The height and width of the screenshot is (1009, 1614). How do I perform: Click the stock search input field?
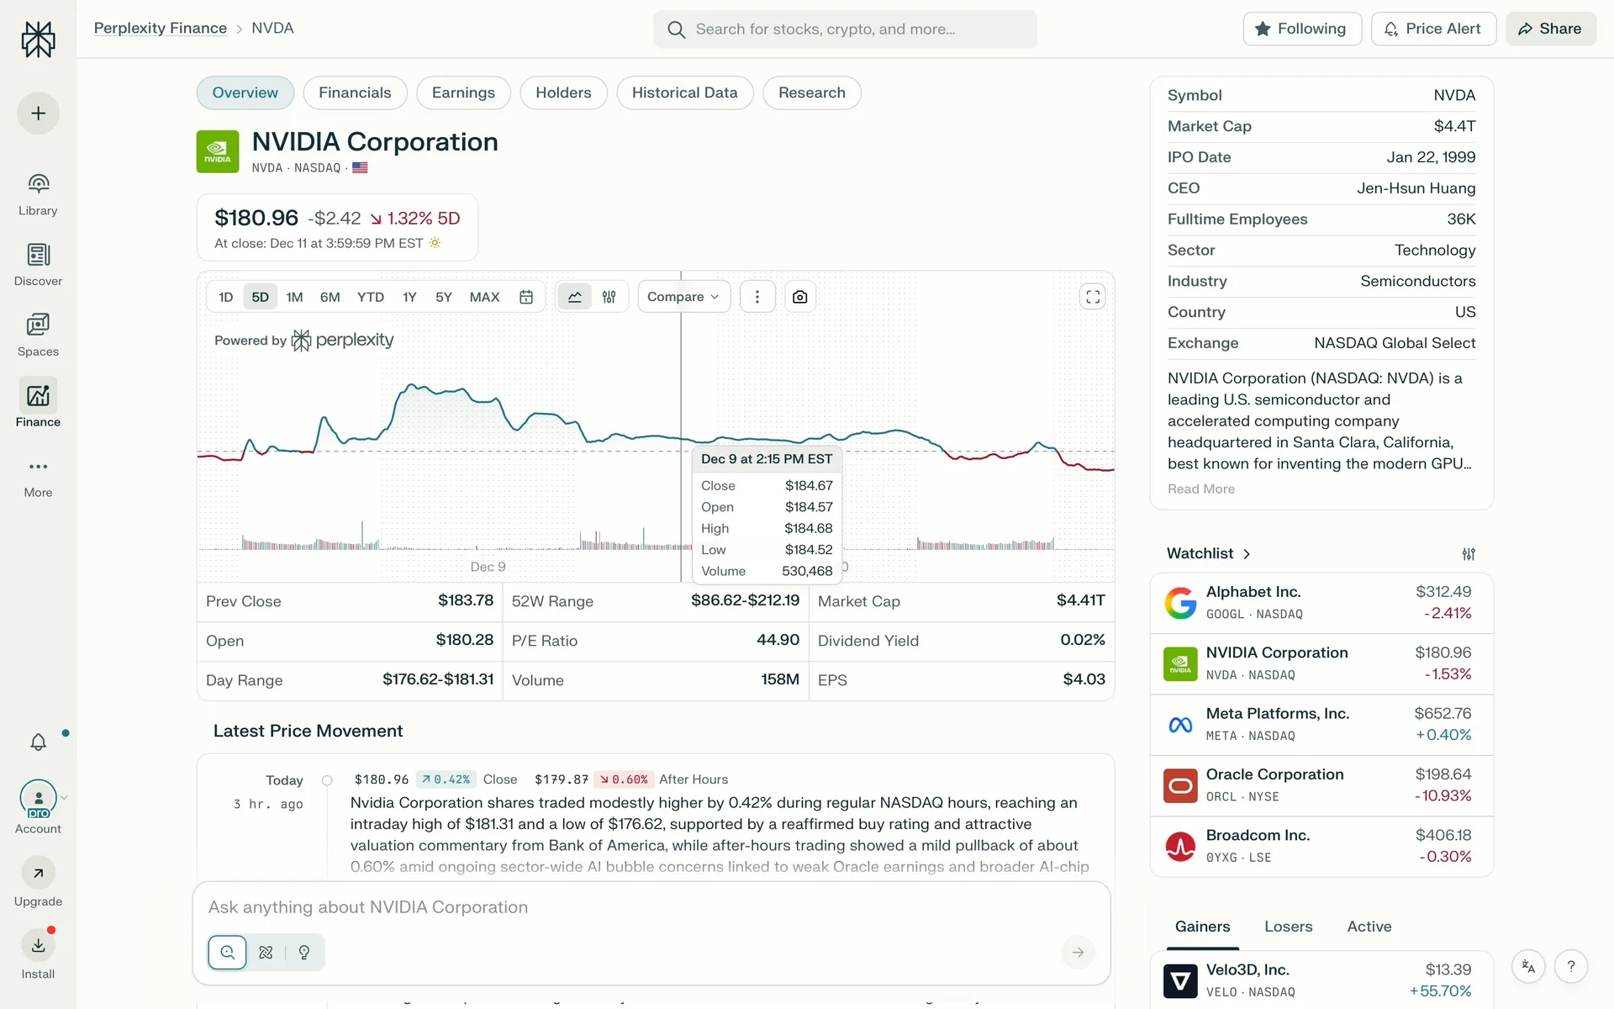(x=845, y=29)
